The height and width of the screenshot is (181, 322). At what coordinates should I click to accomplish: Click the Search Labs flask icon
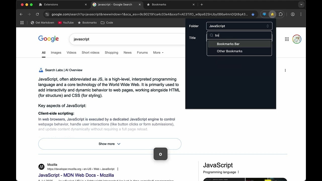click(41, 70)
